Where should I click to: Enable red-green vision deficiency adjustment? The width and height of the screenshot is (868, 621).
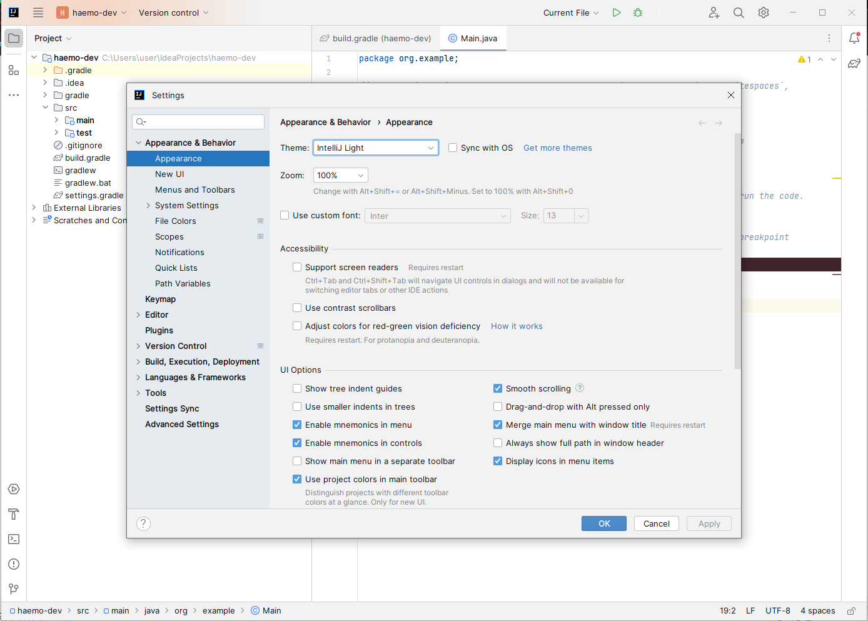(297, 326)
